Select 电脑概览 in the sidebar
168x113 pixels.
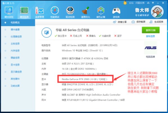click(18, 23)
